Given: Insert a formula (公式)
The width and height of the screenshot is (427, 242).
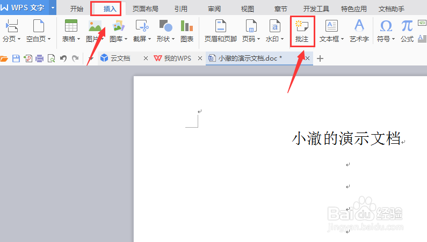Looking at the screenshot, I should (x=407, y=31).
